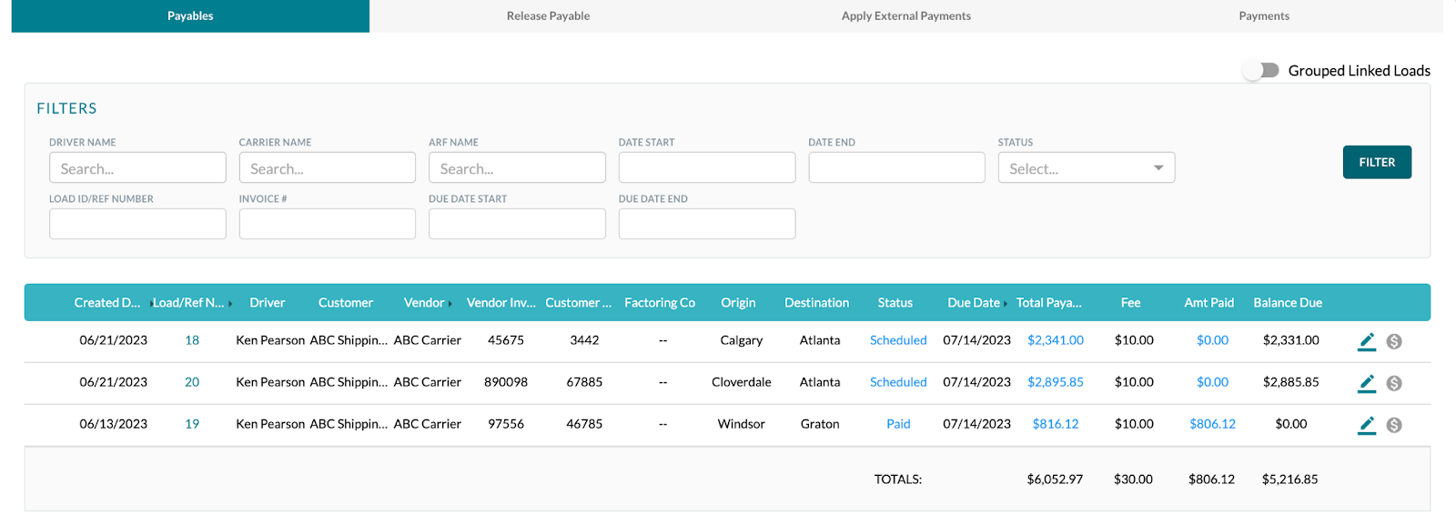Click balance due $2,885.85 cell
The width and height of the screenshot is (1456, 525).
click(1291, 382)
